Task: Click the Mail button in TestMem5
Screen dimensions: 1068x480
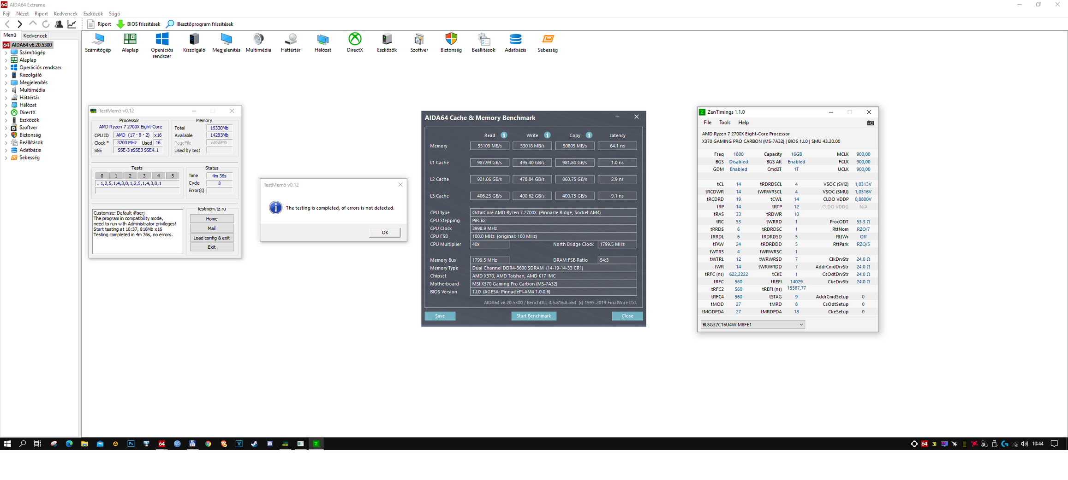Action: click(x=212, y=228)
